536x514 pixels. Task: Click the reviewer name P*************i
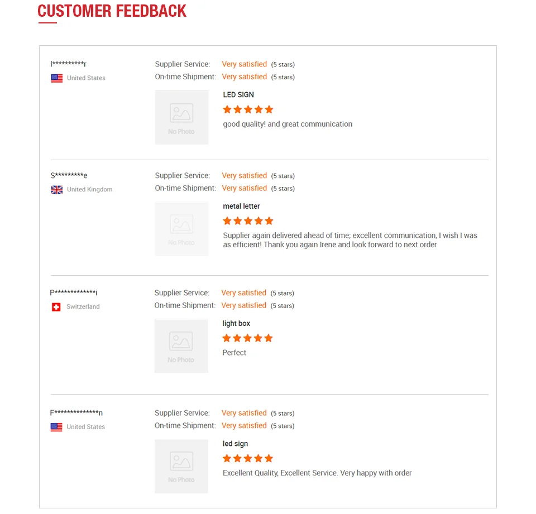(74, 293)
